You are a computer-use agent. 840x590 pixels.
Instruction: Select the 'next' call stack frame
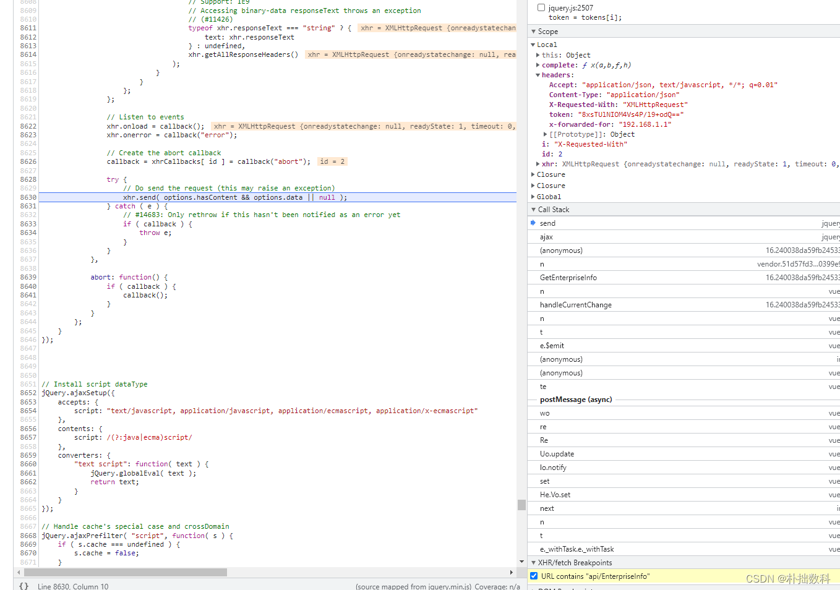[684, 508]
